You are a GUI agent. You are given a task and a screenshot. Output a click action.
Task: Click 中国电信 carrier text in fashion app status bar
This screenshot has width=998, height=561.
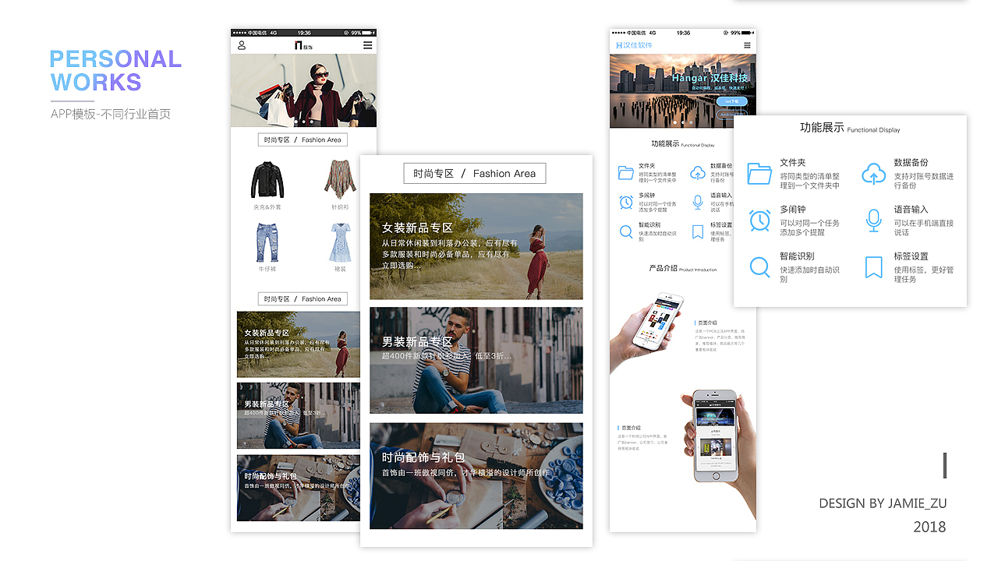point(257,33)
